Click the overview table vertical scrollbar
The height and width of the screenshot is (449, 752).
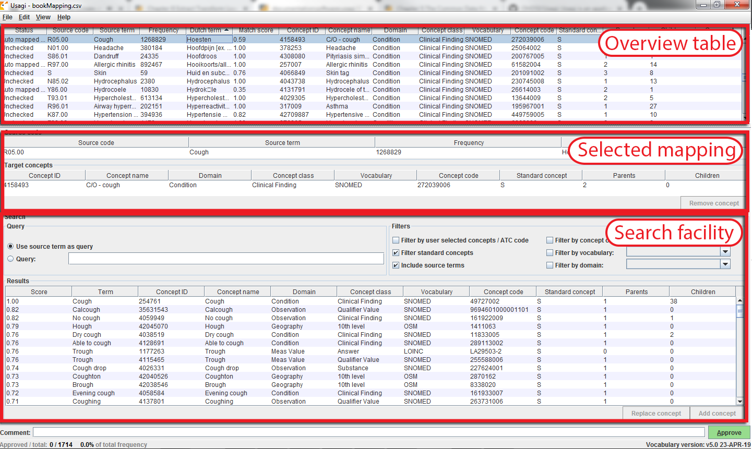coord(745,77)
